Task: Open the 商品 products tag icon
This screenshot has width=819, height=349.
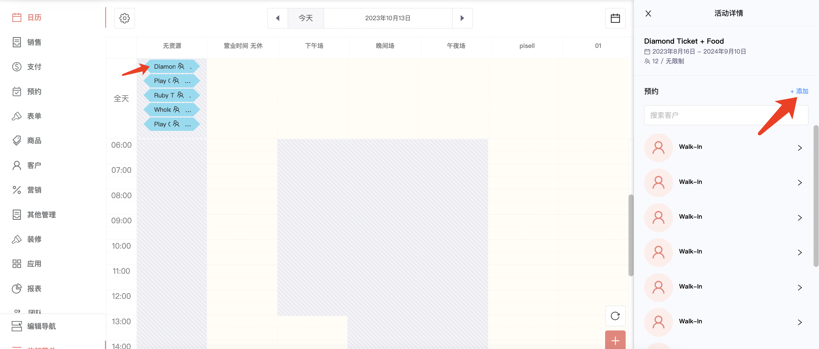Action: (x=17, y=141)
